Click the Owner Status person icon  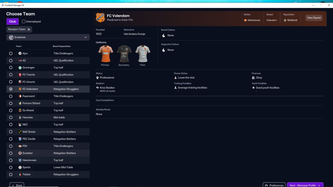tap(175, 78)
